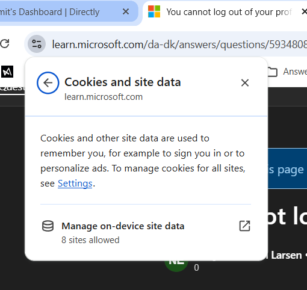Click the Microsoft logo favicon on the tab
The height and width of the screenshot is (290, 307).
[x=154, y=11]
